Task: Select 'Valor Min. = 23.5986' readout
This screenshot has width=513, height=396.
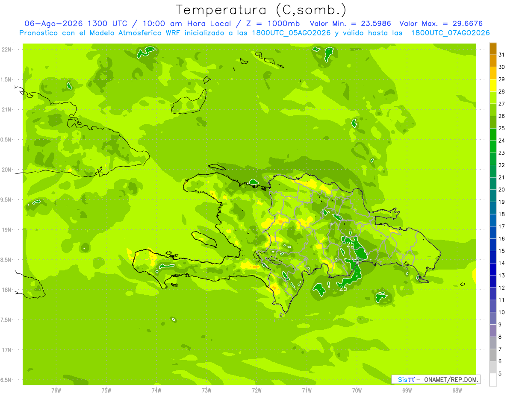Action: point(350,23)
